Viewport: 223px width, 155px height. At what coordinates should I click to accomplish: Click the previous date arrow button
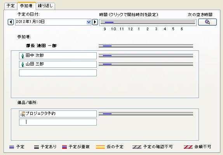10,22
